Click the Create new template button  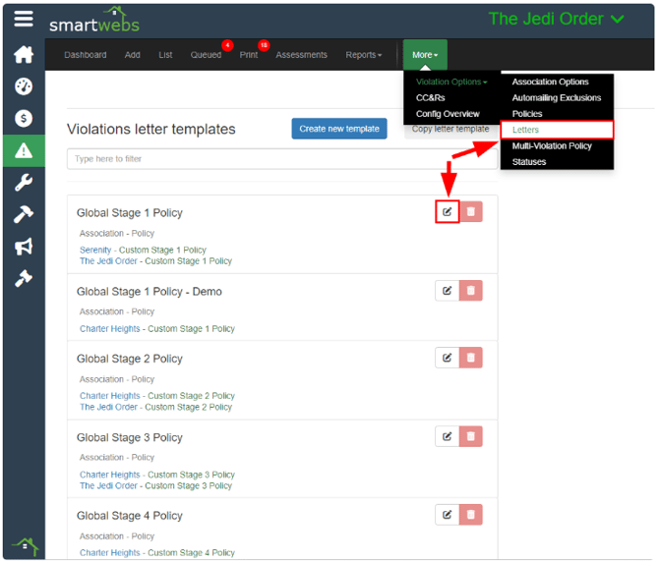(339, 129)
